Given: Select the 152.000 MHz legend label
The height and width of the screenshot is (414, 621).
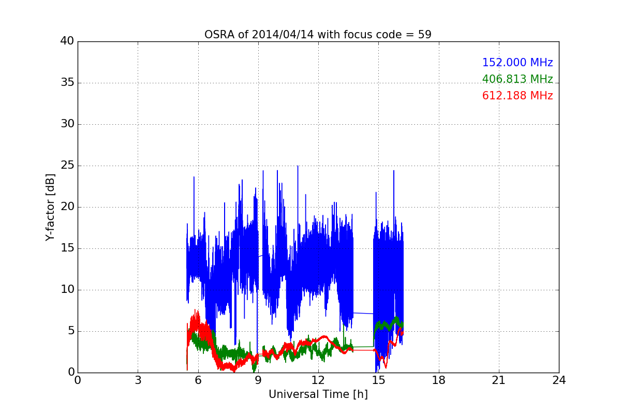Looking at the screenshot, I should point(517,63).
